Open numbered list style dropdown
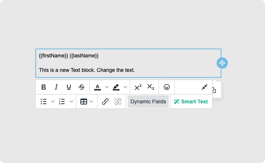265x163 pixels. click(71, 102)
